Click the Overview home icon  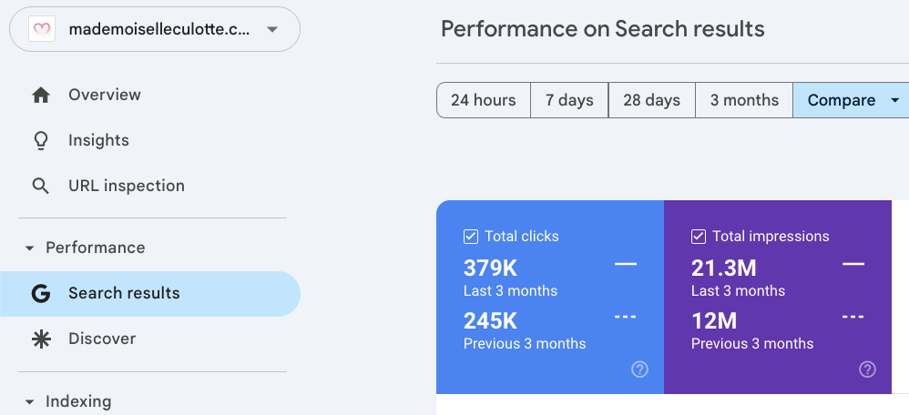40,95
